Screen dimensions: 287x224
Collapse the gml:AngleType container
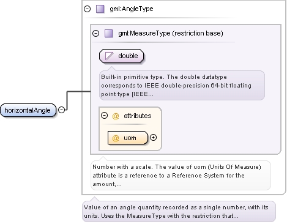[88, 9]
